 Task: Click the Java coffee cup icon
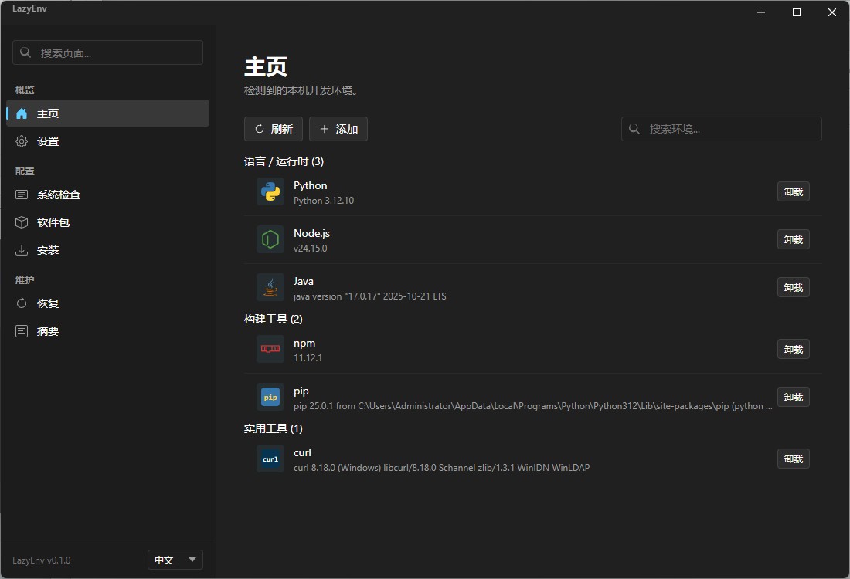270,287
